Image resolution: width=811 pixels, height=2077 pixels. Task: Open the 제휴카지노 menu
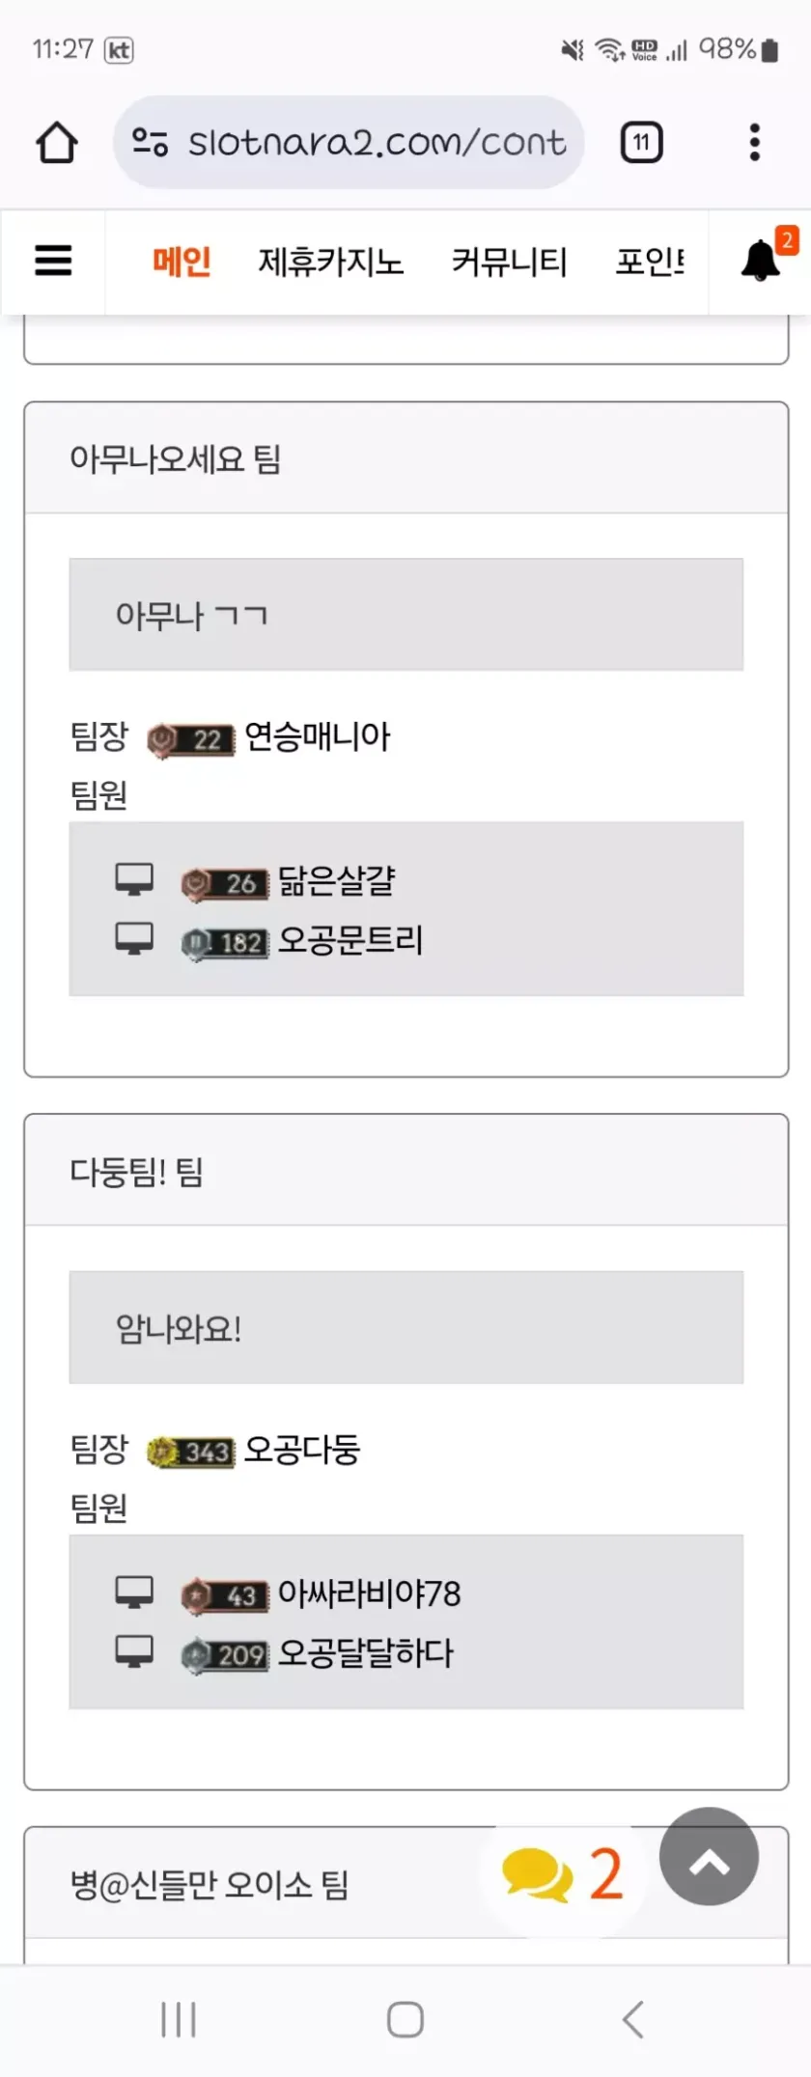point(330,262)
